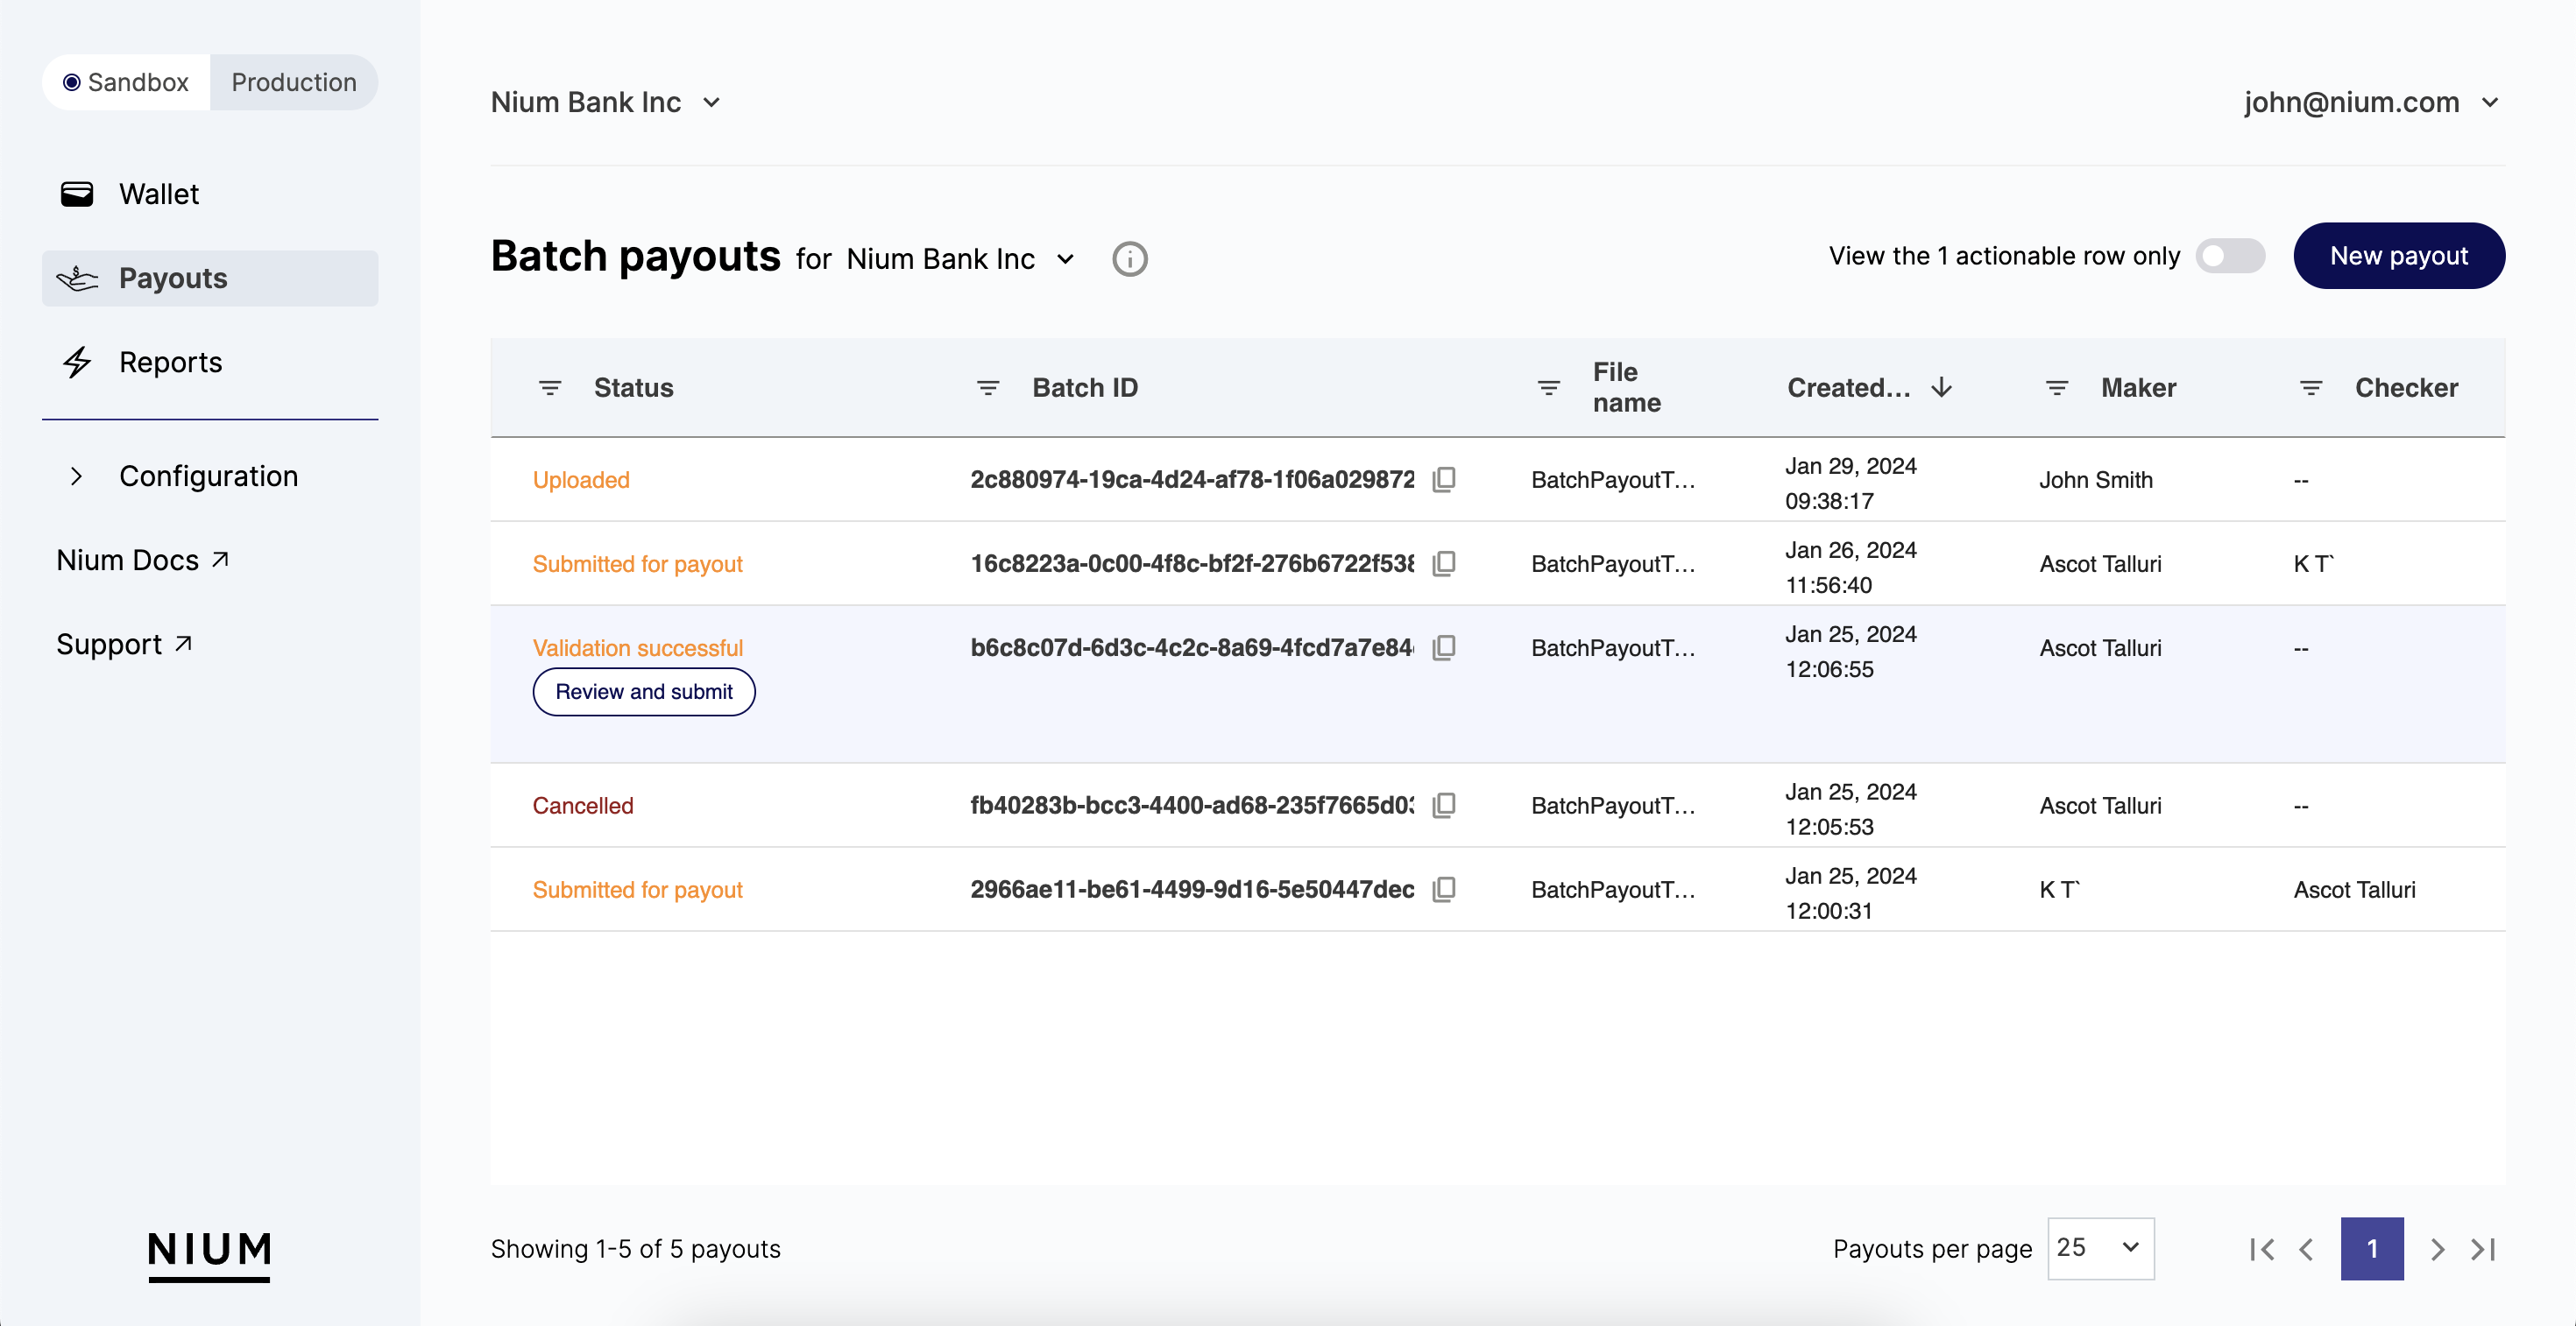Sort by the Created column arrow
The image size is (2576, 1326).
[1941, 388]
